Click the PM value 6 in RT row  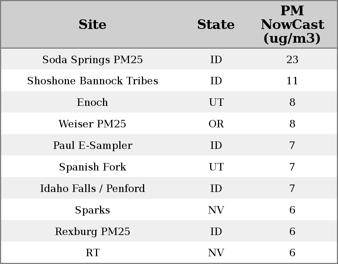[x=292, y=253]
